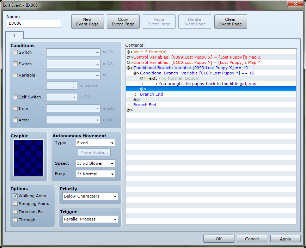Enable the Through option checkbox
The height and width of the screenshot is (248, 306).
pyautogui.click(x=15, y=220)
